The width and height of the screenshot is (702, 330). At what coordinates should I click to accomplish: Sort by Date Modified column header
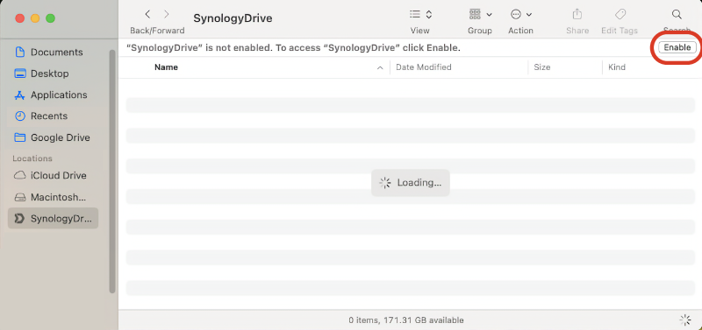(x=424, y=67)
